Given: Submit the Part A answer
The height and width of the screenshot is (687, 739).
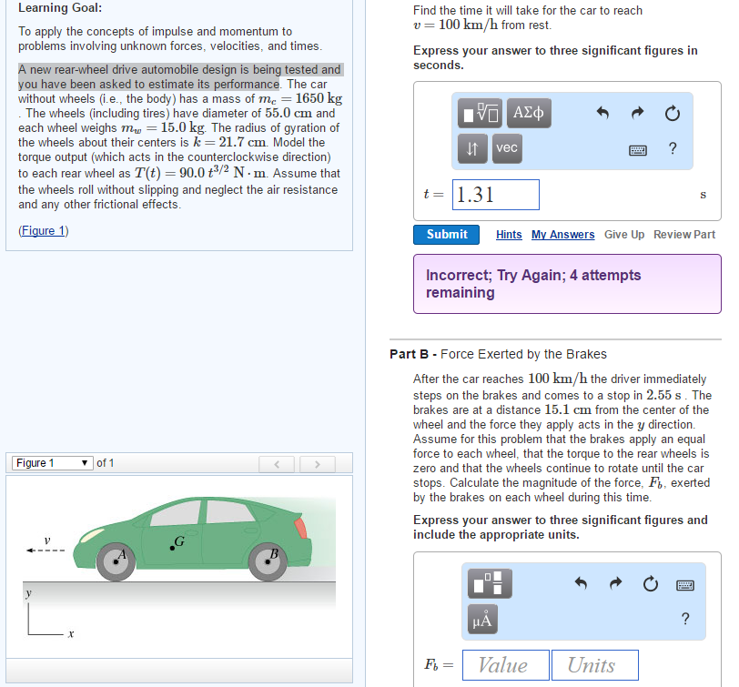Looking at the screenshot, I should (x=447, y=234).
